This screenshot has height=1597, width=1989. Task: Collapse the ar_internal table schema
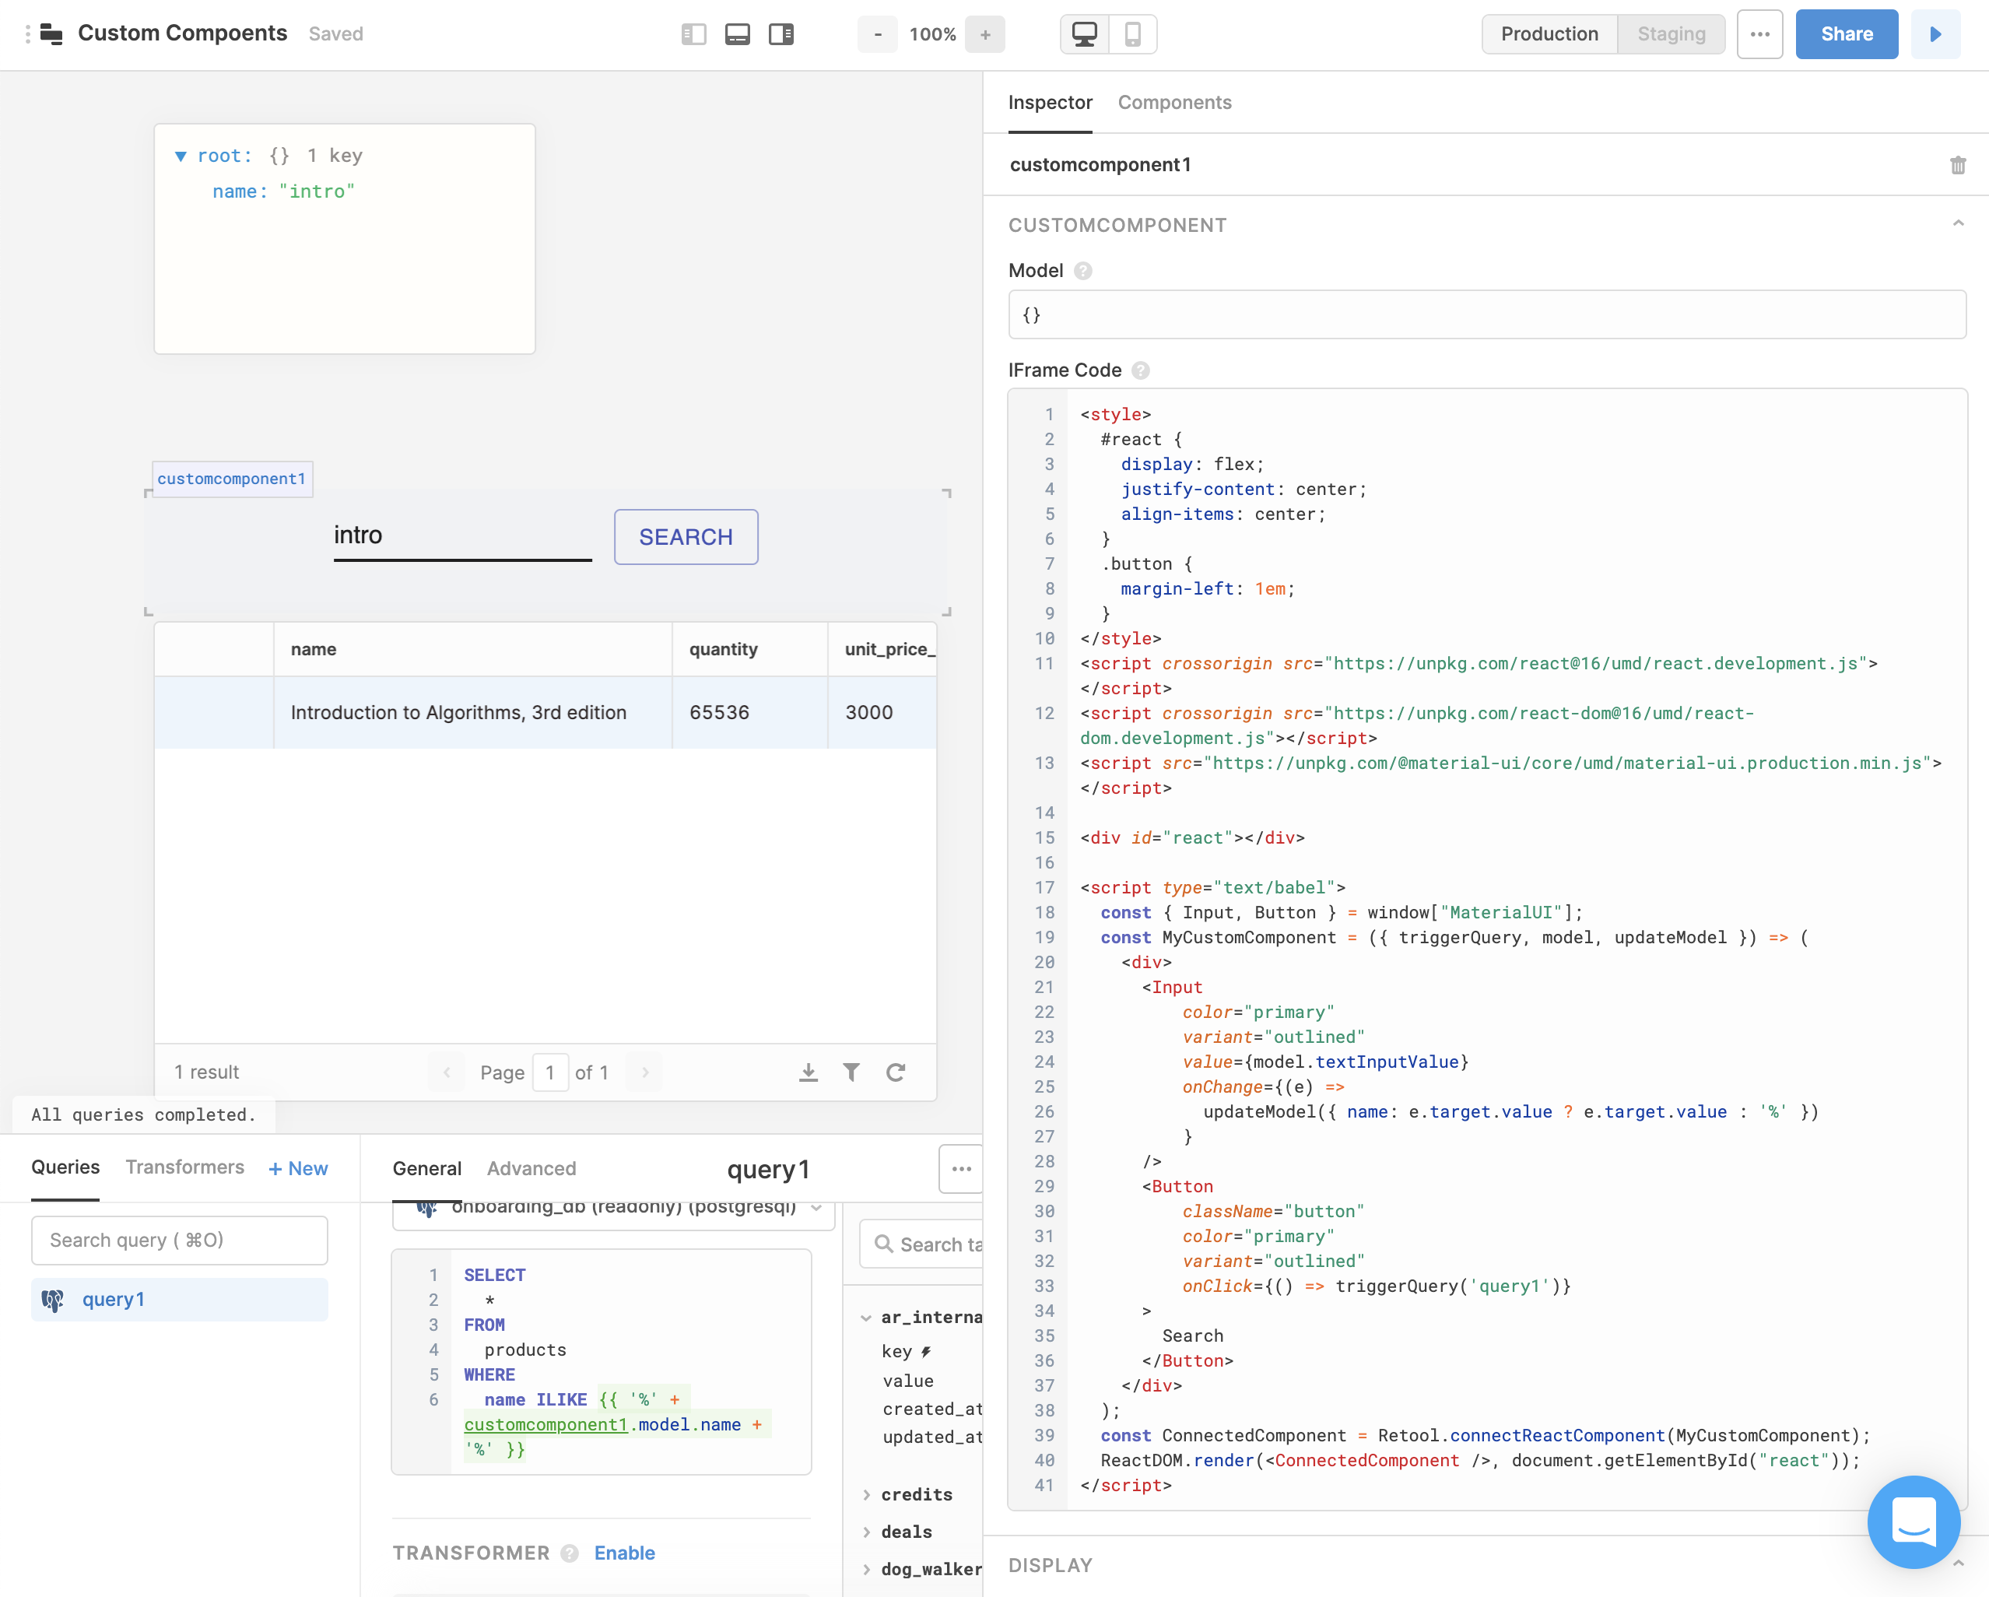pos(866,1318)
